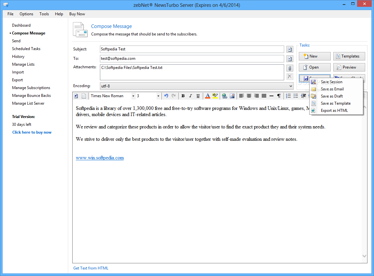Click the Preview task button
Viewport: 374px width, 276px height.
tap(349, 67)
